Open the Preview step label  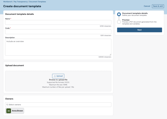click(x=126, y=20)
